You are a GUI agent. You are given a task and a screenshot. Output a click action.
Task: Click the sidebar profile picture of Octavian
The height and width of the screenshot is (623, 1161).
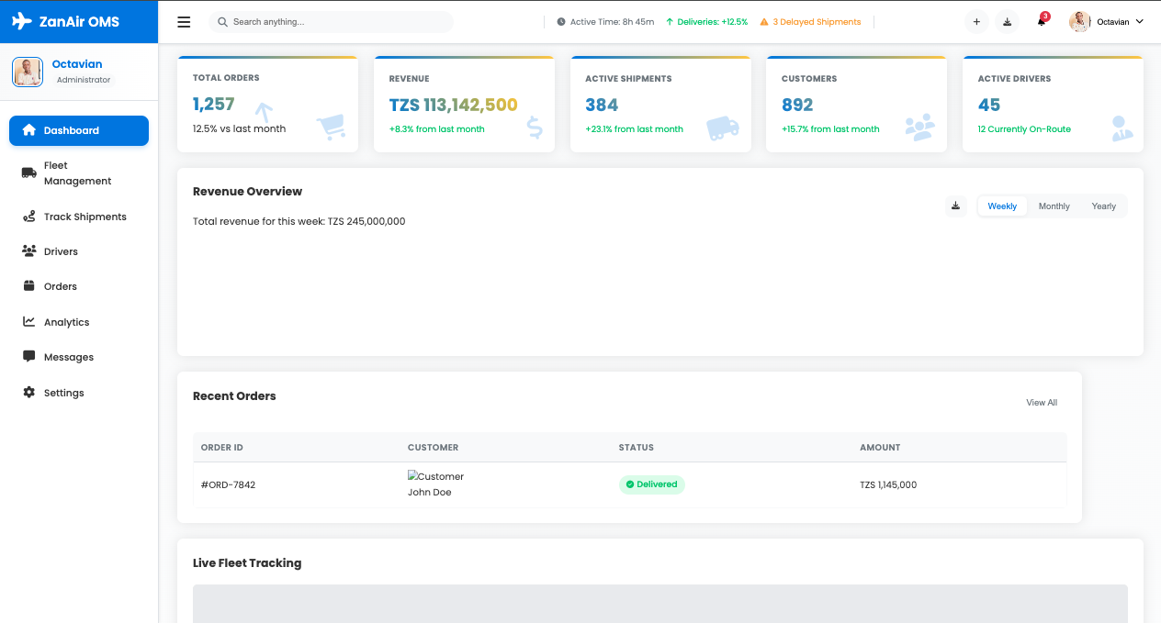click(28, 72)
